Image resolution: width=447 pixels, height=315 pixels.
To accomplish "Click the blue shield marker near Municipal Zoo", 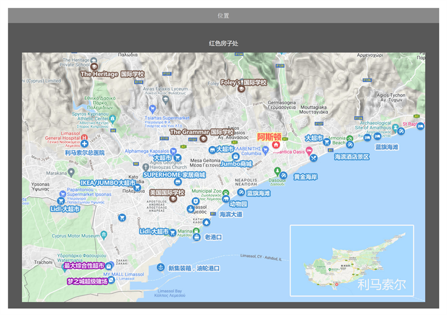I will pyautogui.click(x=195, y=201).
